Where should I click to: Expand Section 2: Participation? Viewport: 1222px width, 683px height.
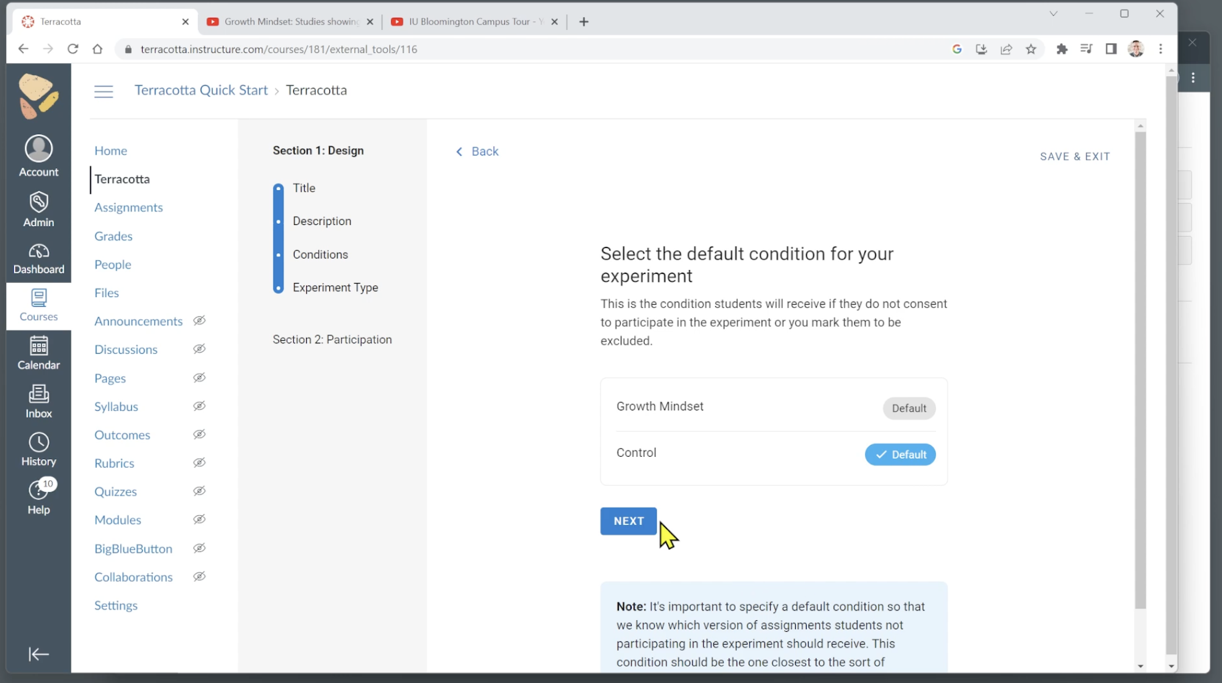pos(332,339)
